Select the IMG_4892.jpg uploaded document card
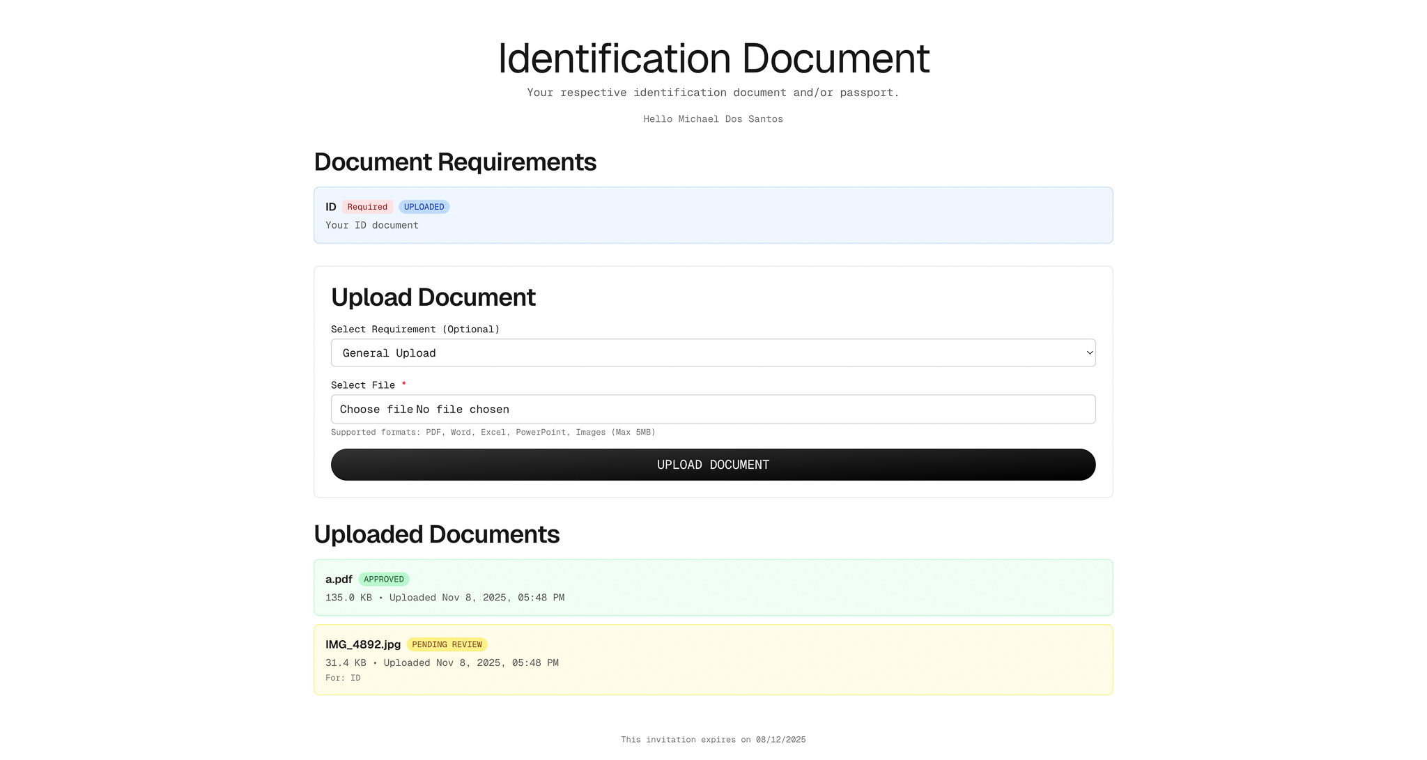The width and height of the screenshot is (1427, 760). [713, 659]
